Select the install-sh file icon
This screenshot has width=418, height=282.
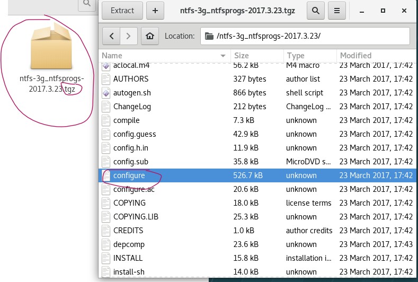click(106, 271)
